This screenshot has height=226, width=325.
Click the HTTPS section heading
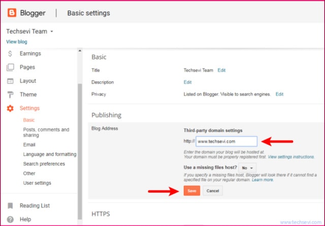101,214
